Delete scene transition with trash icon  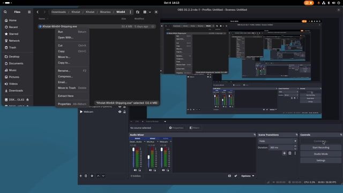coord(290,153)
